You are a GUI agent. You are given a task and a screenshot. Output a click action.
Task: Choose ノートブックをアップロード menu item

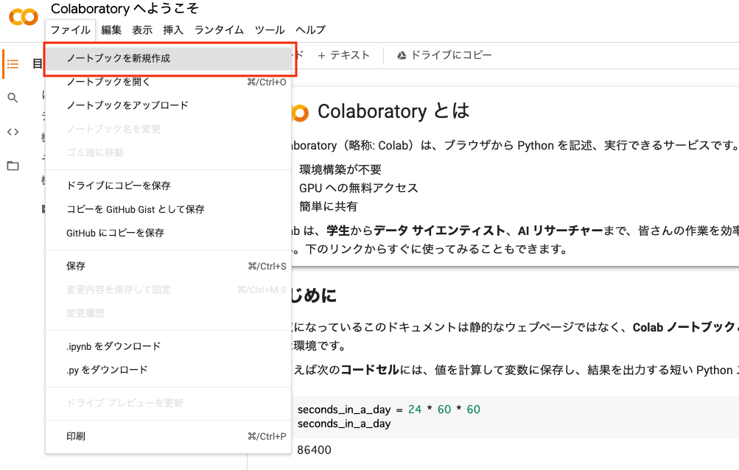click(x=168, y=105)
